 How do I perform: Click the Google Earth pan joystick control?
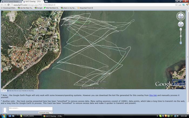point(181,25)
